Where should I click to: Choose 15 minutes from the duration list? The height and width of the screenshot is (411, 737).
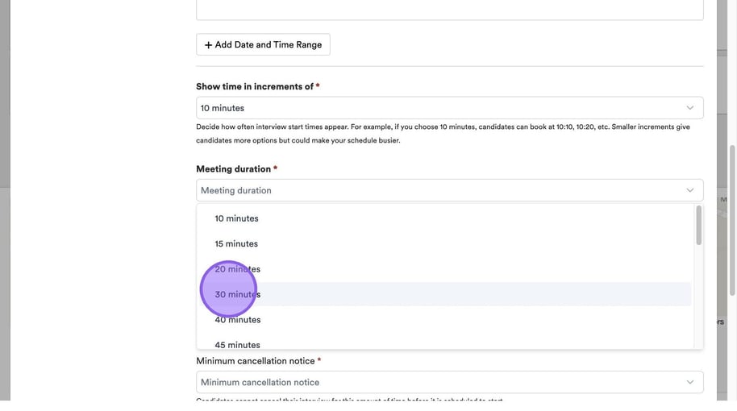click(236, 243)
